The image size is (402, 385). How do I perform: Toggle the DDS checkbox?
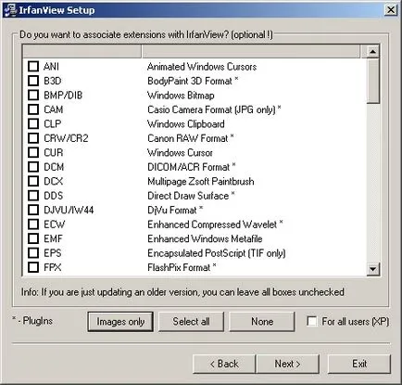33,196
